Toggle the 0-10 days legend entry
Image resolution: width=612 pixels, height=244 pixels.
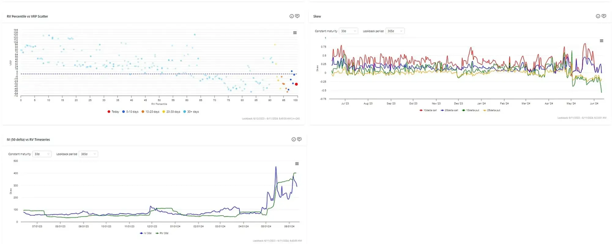130,112
